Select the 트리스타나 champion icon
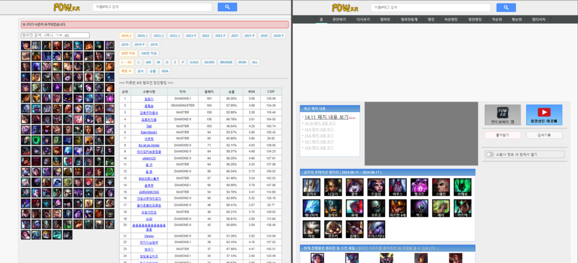Viewport: 578px width, 263px height. tap(376, 230)
